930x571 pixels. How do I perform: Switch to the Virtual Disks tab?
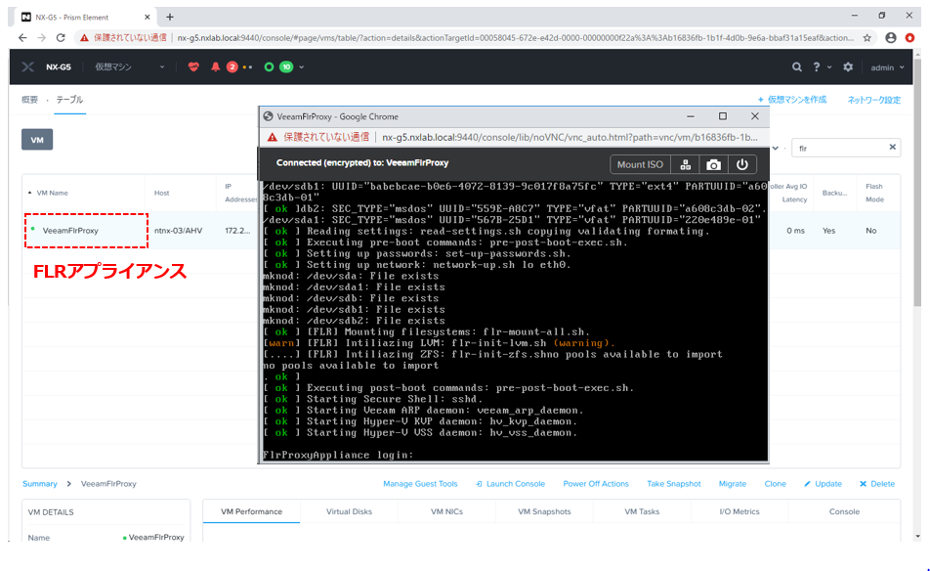pyautogui.click(x=349, y=511)
